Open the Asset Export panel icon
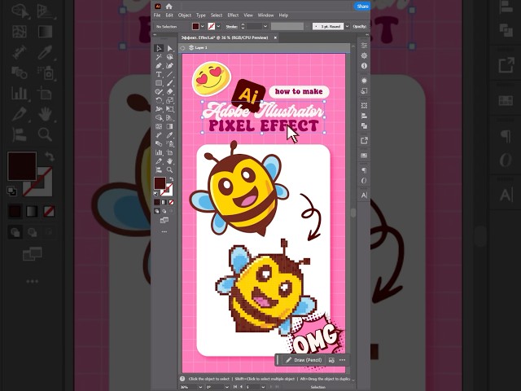 pyautogui.click(x=364, y=141)
